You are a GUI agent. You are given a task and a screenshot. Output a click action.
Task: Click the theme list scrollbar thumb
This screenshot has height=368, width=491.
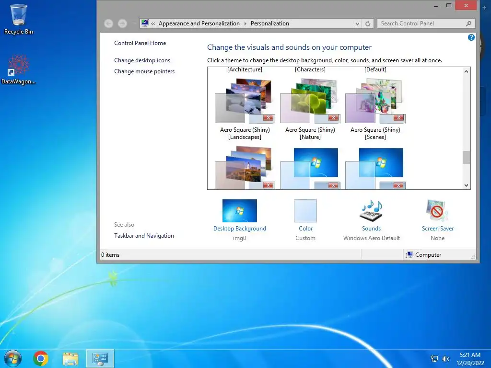(x=466, y=157)
